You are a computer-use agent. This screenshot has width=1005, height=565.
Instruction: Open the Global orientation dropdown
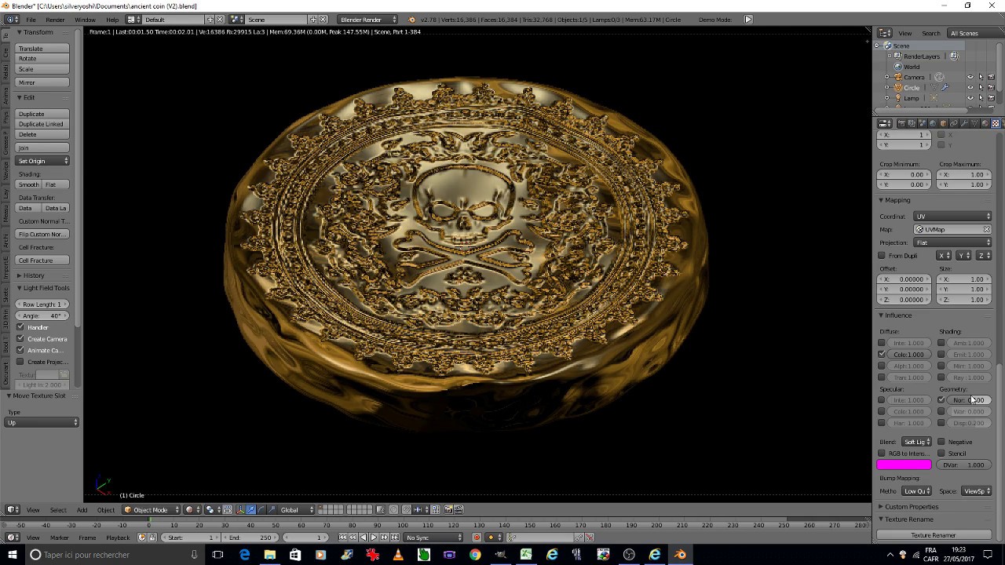point(296,509)
